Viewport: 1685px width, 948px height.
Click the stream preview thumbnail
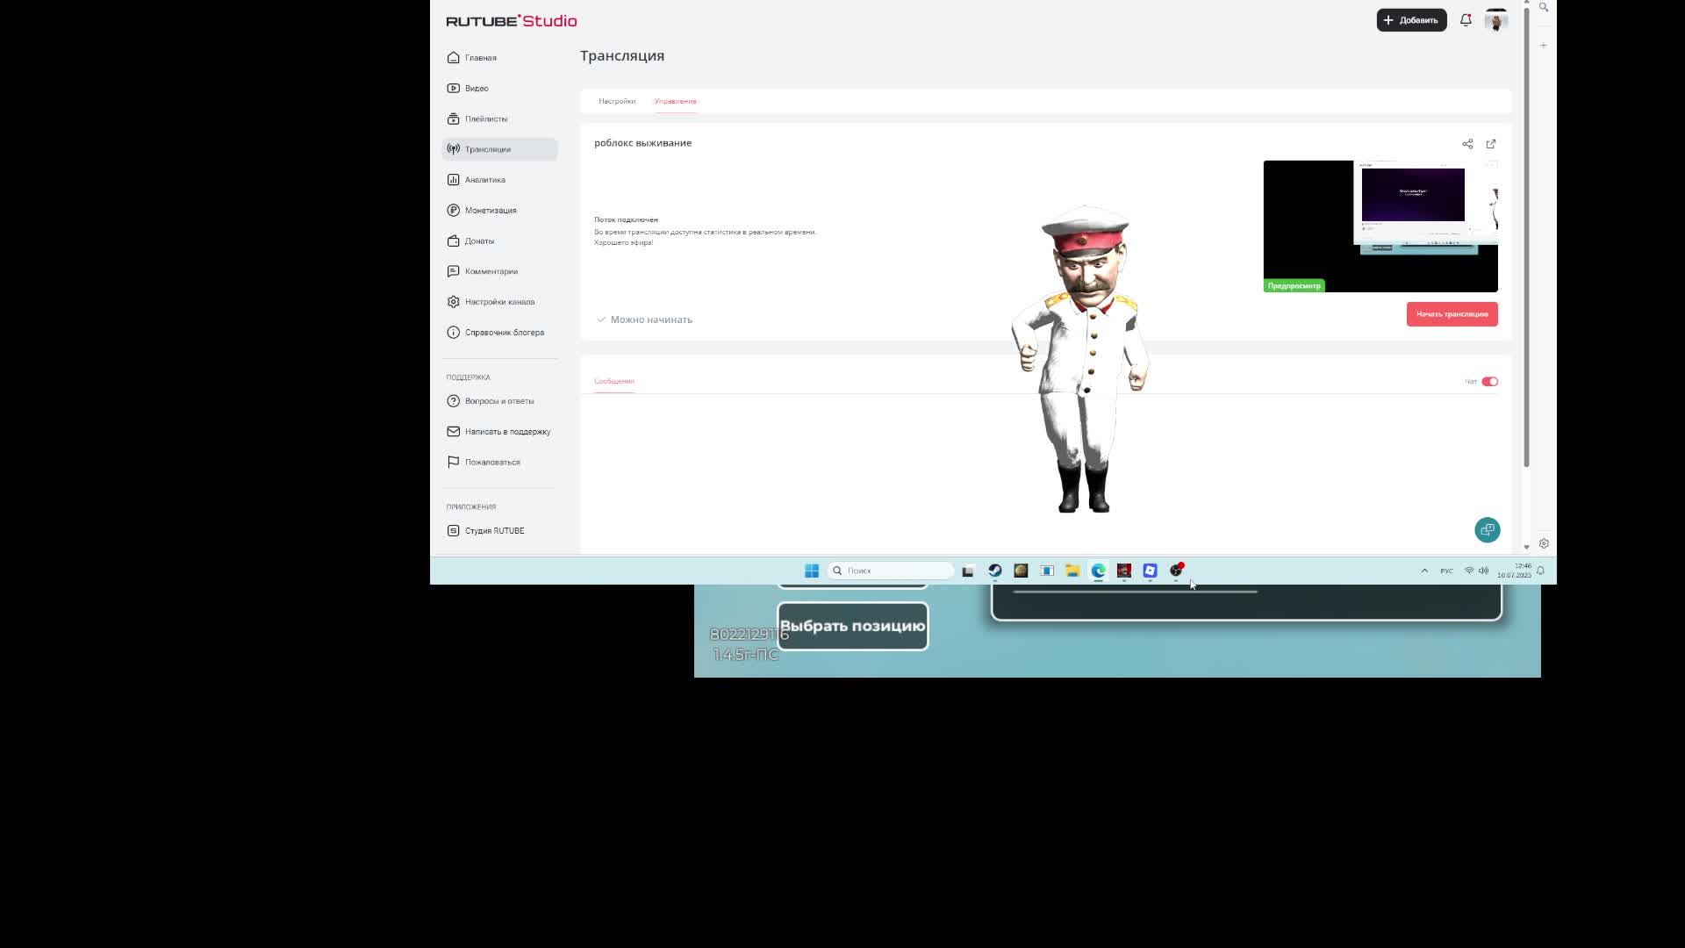1380,226
